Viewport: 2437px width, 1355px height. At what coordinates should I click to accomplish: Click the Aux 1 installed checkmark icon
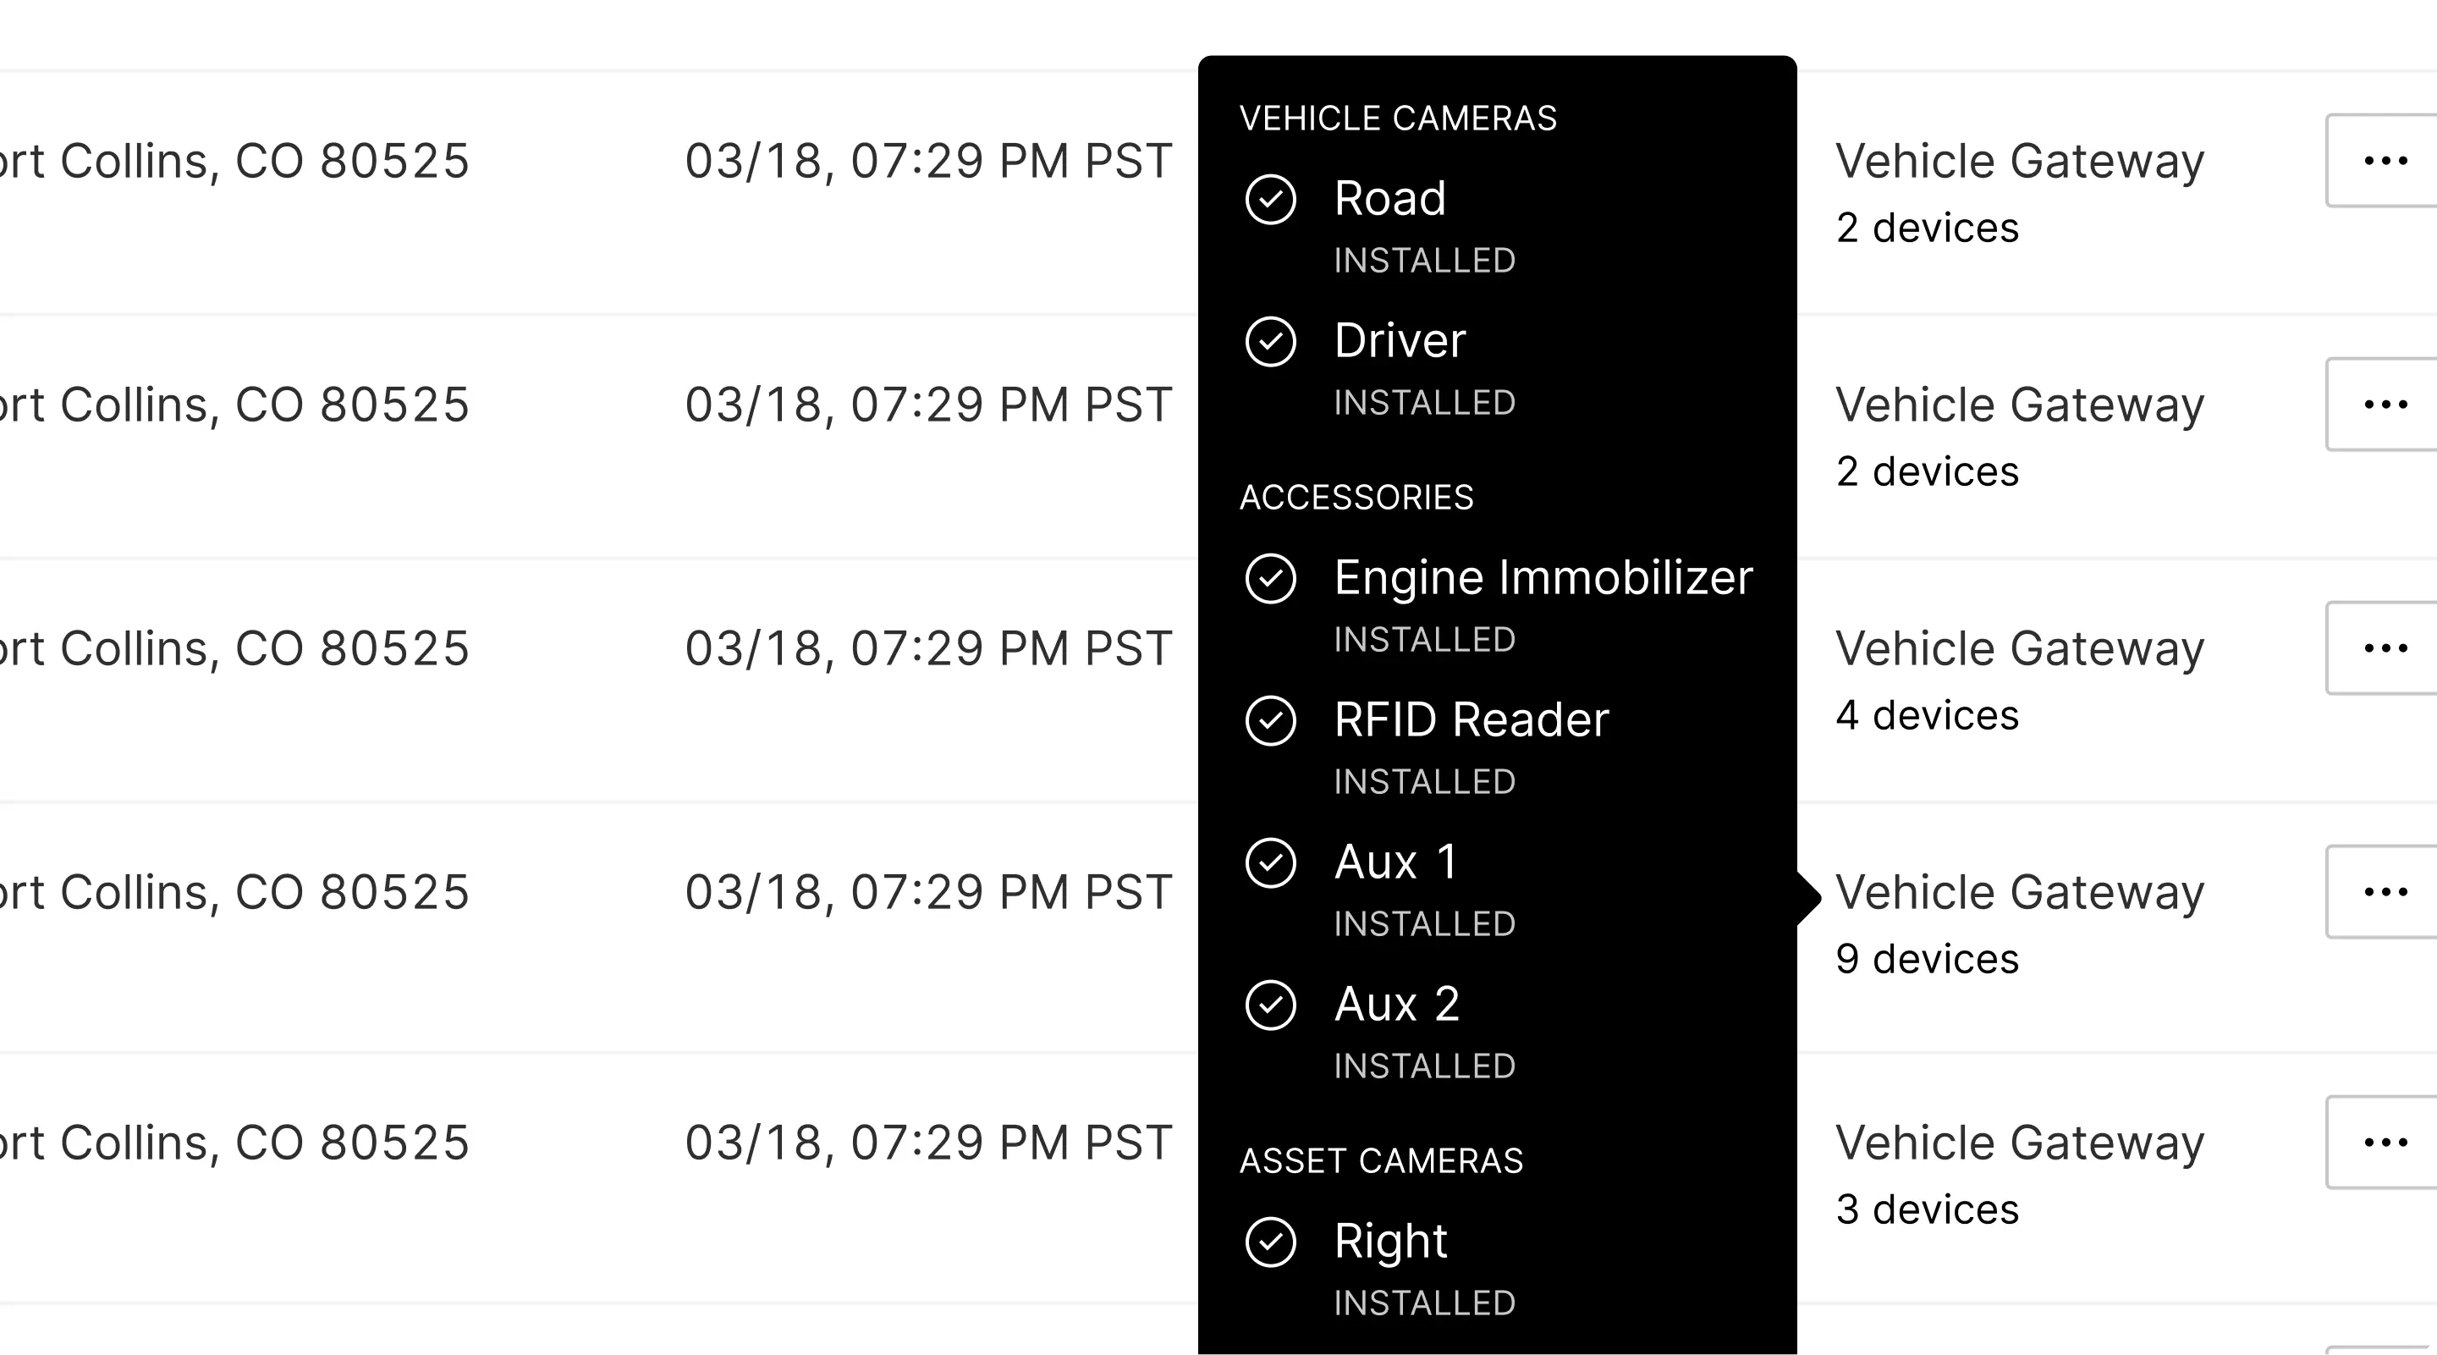tap(1269, 863)
